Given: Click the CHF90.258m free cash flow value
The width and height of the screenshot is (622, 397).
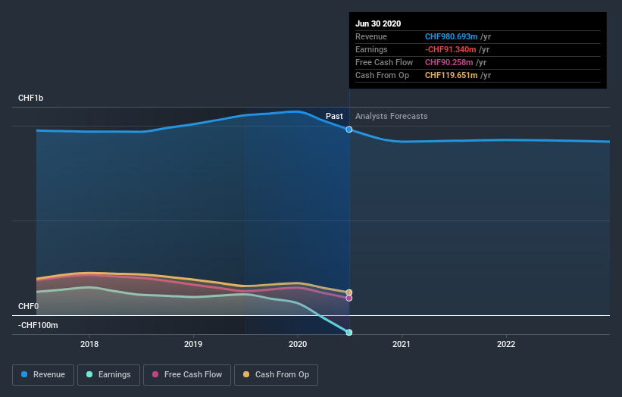Looking at the screenshot, I should (449, 62).
